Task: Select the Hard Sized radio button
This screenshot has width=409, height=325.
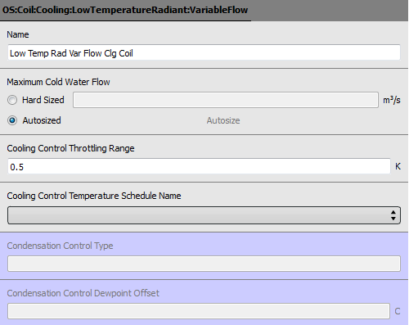Action: 12,100
